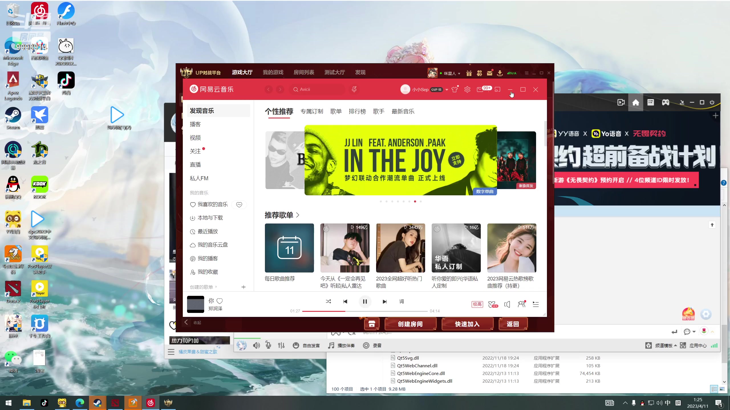Switch to 专属订制 tab
730x410 pixels.
(x=312, y=111)
